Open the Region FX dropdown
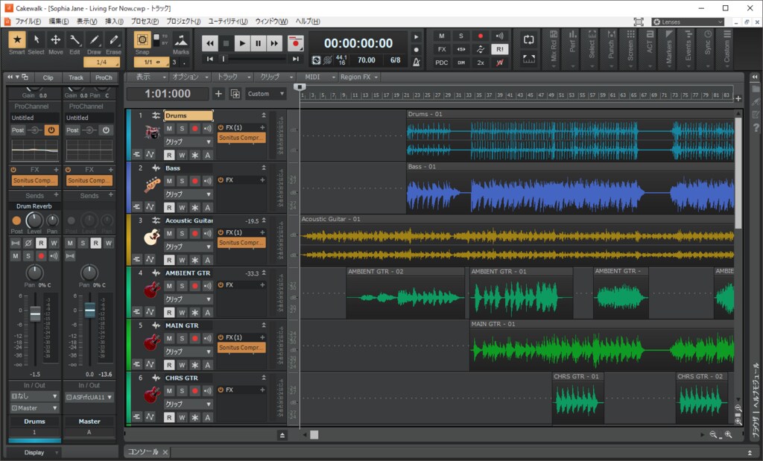The width and height of the screenshot is (763, 461). pos(358,77)
